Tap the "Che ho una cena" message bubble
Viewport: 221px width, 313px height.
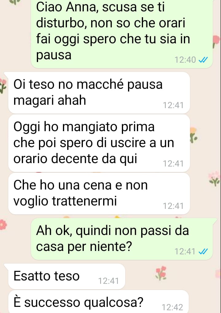[99, 194]
